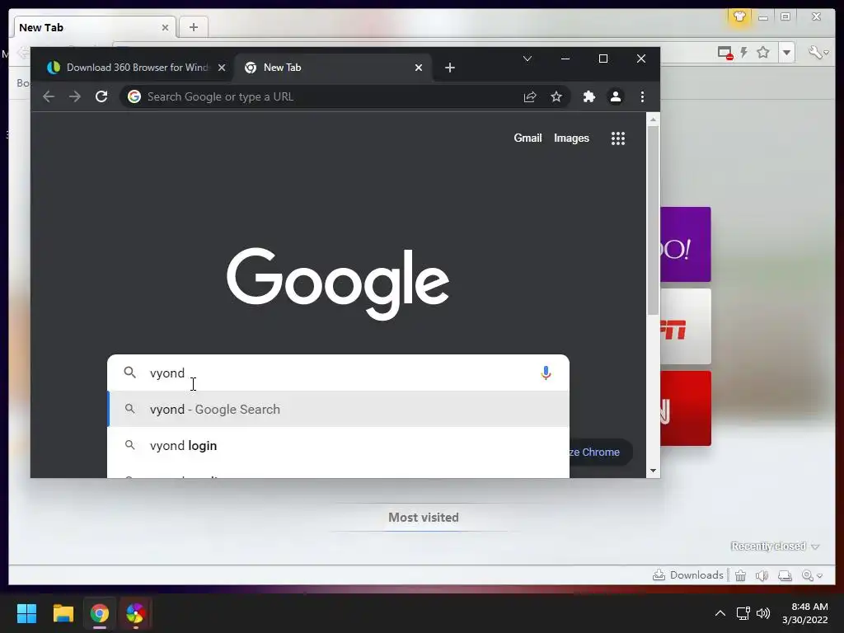
Task: Select the Most visited tab in 360 Browser
Action: (424, 518)
